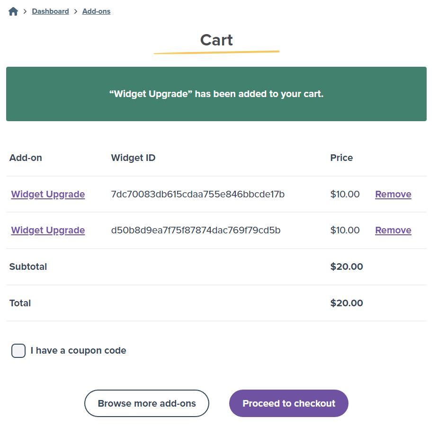Click the Total amount $20.00
The image size is (438, 427).
pos(347,303)
